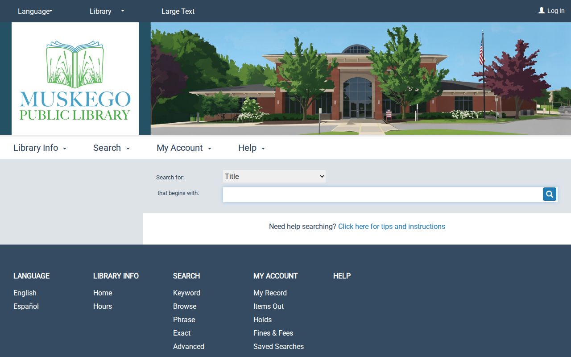This screenshot has width=571, height=357.
Task: View Items Out in footer
Action: click(x=269, y=306)
